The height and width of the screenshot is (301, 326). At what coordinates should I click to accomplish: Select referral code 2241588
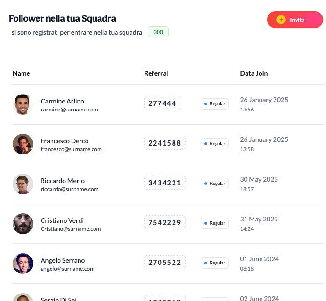[165, 143]
